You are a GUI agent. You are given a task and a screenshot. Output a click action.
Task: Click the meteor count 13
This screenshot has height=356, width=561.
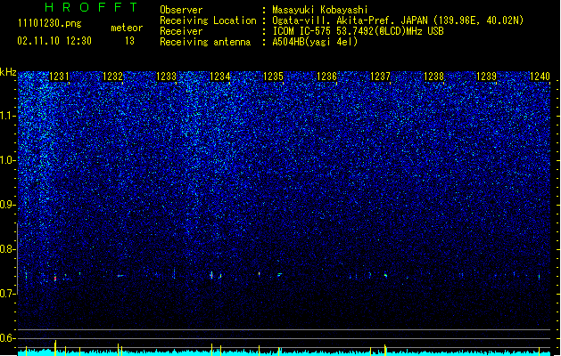(x=129, y=41)
